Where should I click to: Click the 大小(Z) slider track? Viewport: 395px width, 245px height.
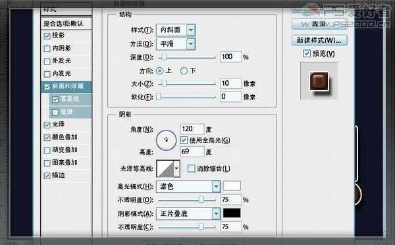coord(187,84)
